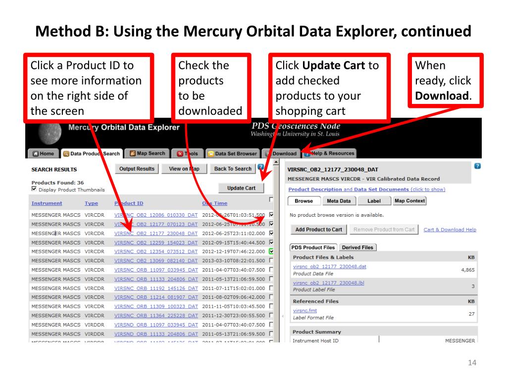Image resolution: width=507 pixels, height=380 pixels.
Task: Download virsnc_ob2_12177_230048.dat file
Action: click(329, 267)
